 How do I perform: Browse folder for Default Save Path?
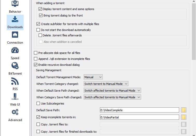(x=184, y=110)
